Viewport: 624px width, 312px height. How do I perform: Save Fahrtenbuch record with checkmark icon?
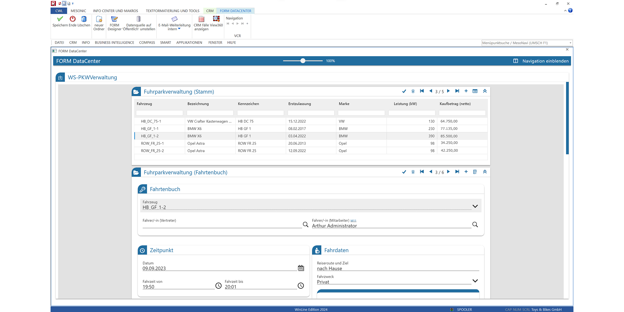click(404, 172)
